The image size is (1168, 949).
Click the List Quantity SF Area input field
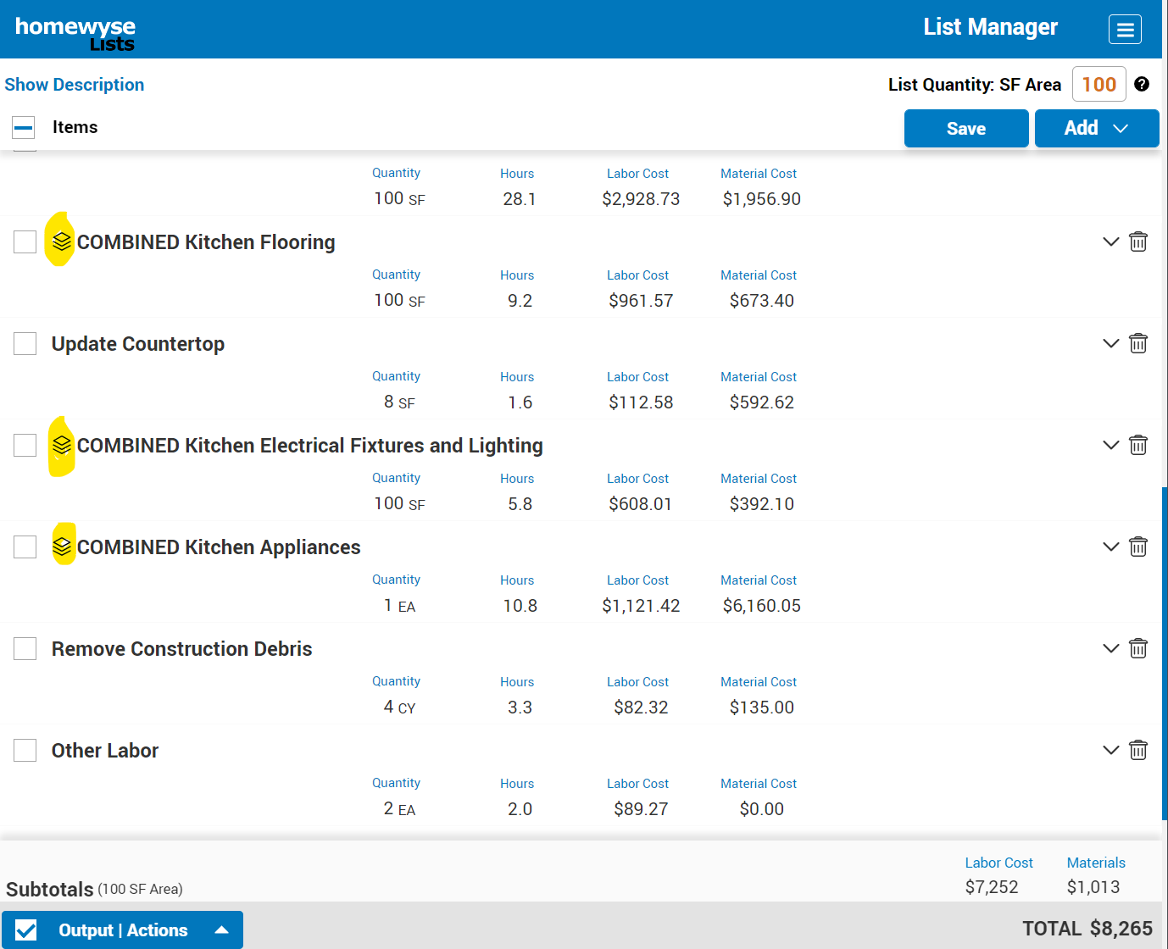coord(1098,85)
